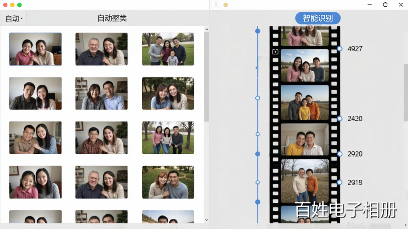Click the filmstrip marker next to 4927

pyautogui.click(x=339, y=49)
